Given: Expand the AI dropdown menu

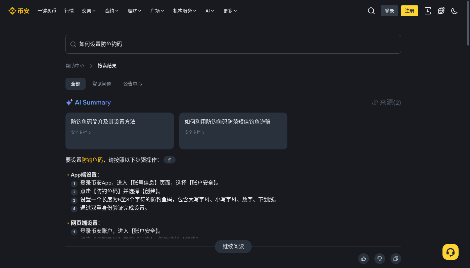Looking at the screenshot, I should point(210,11).
